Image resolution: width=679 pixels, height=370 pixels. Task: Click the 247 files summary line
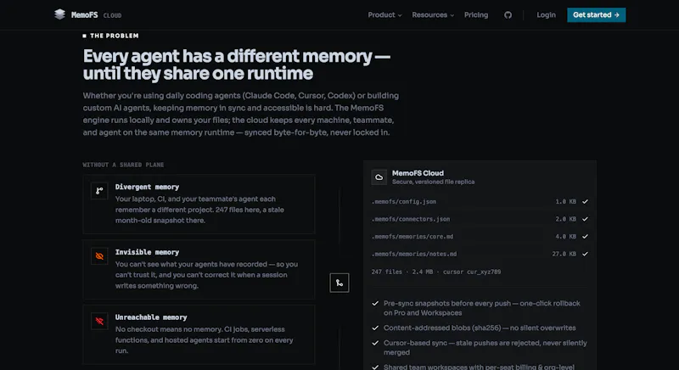point(436,272)
